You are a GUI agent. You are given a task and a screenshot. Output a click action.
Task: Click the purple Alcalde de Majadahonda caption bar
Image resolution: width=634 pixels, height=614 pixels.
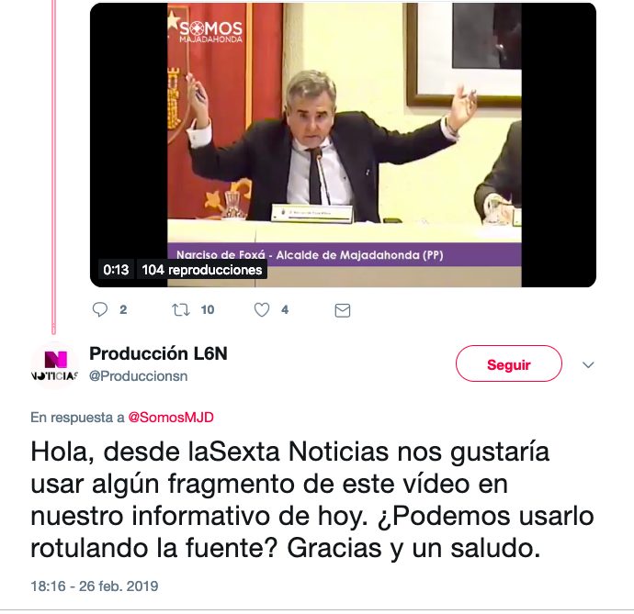click(x=345, y=254)
